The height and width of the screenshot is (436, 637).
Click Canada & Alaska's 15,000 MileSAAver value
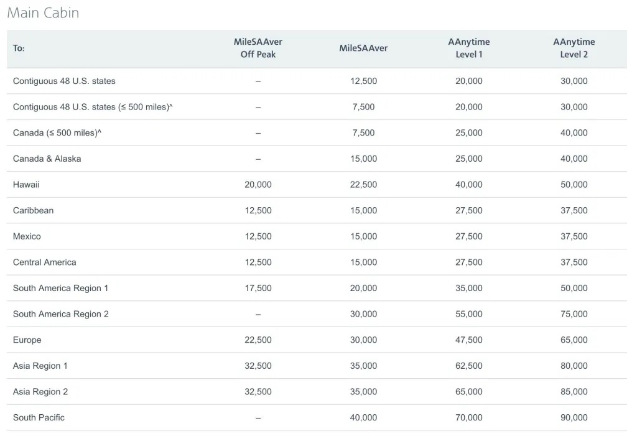[363, 159]
